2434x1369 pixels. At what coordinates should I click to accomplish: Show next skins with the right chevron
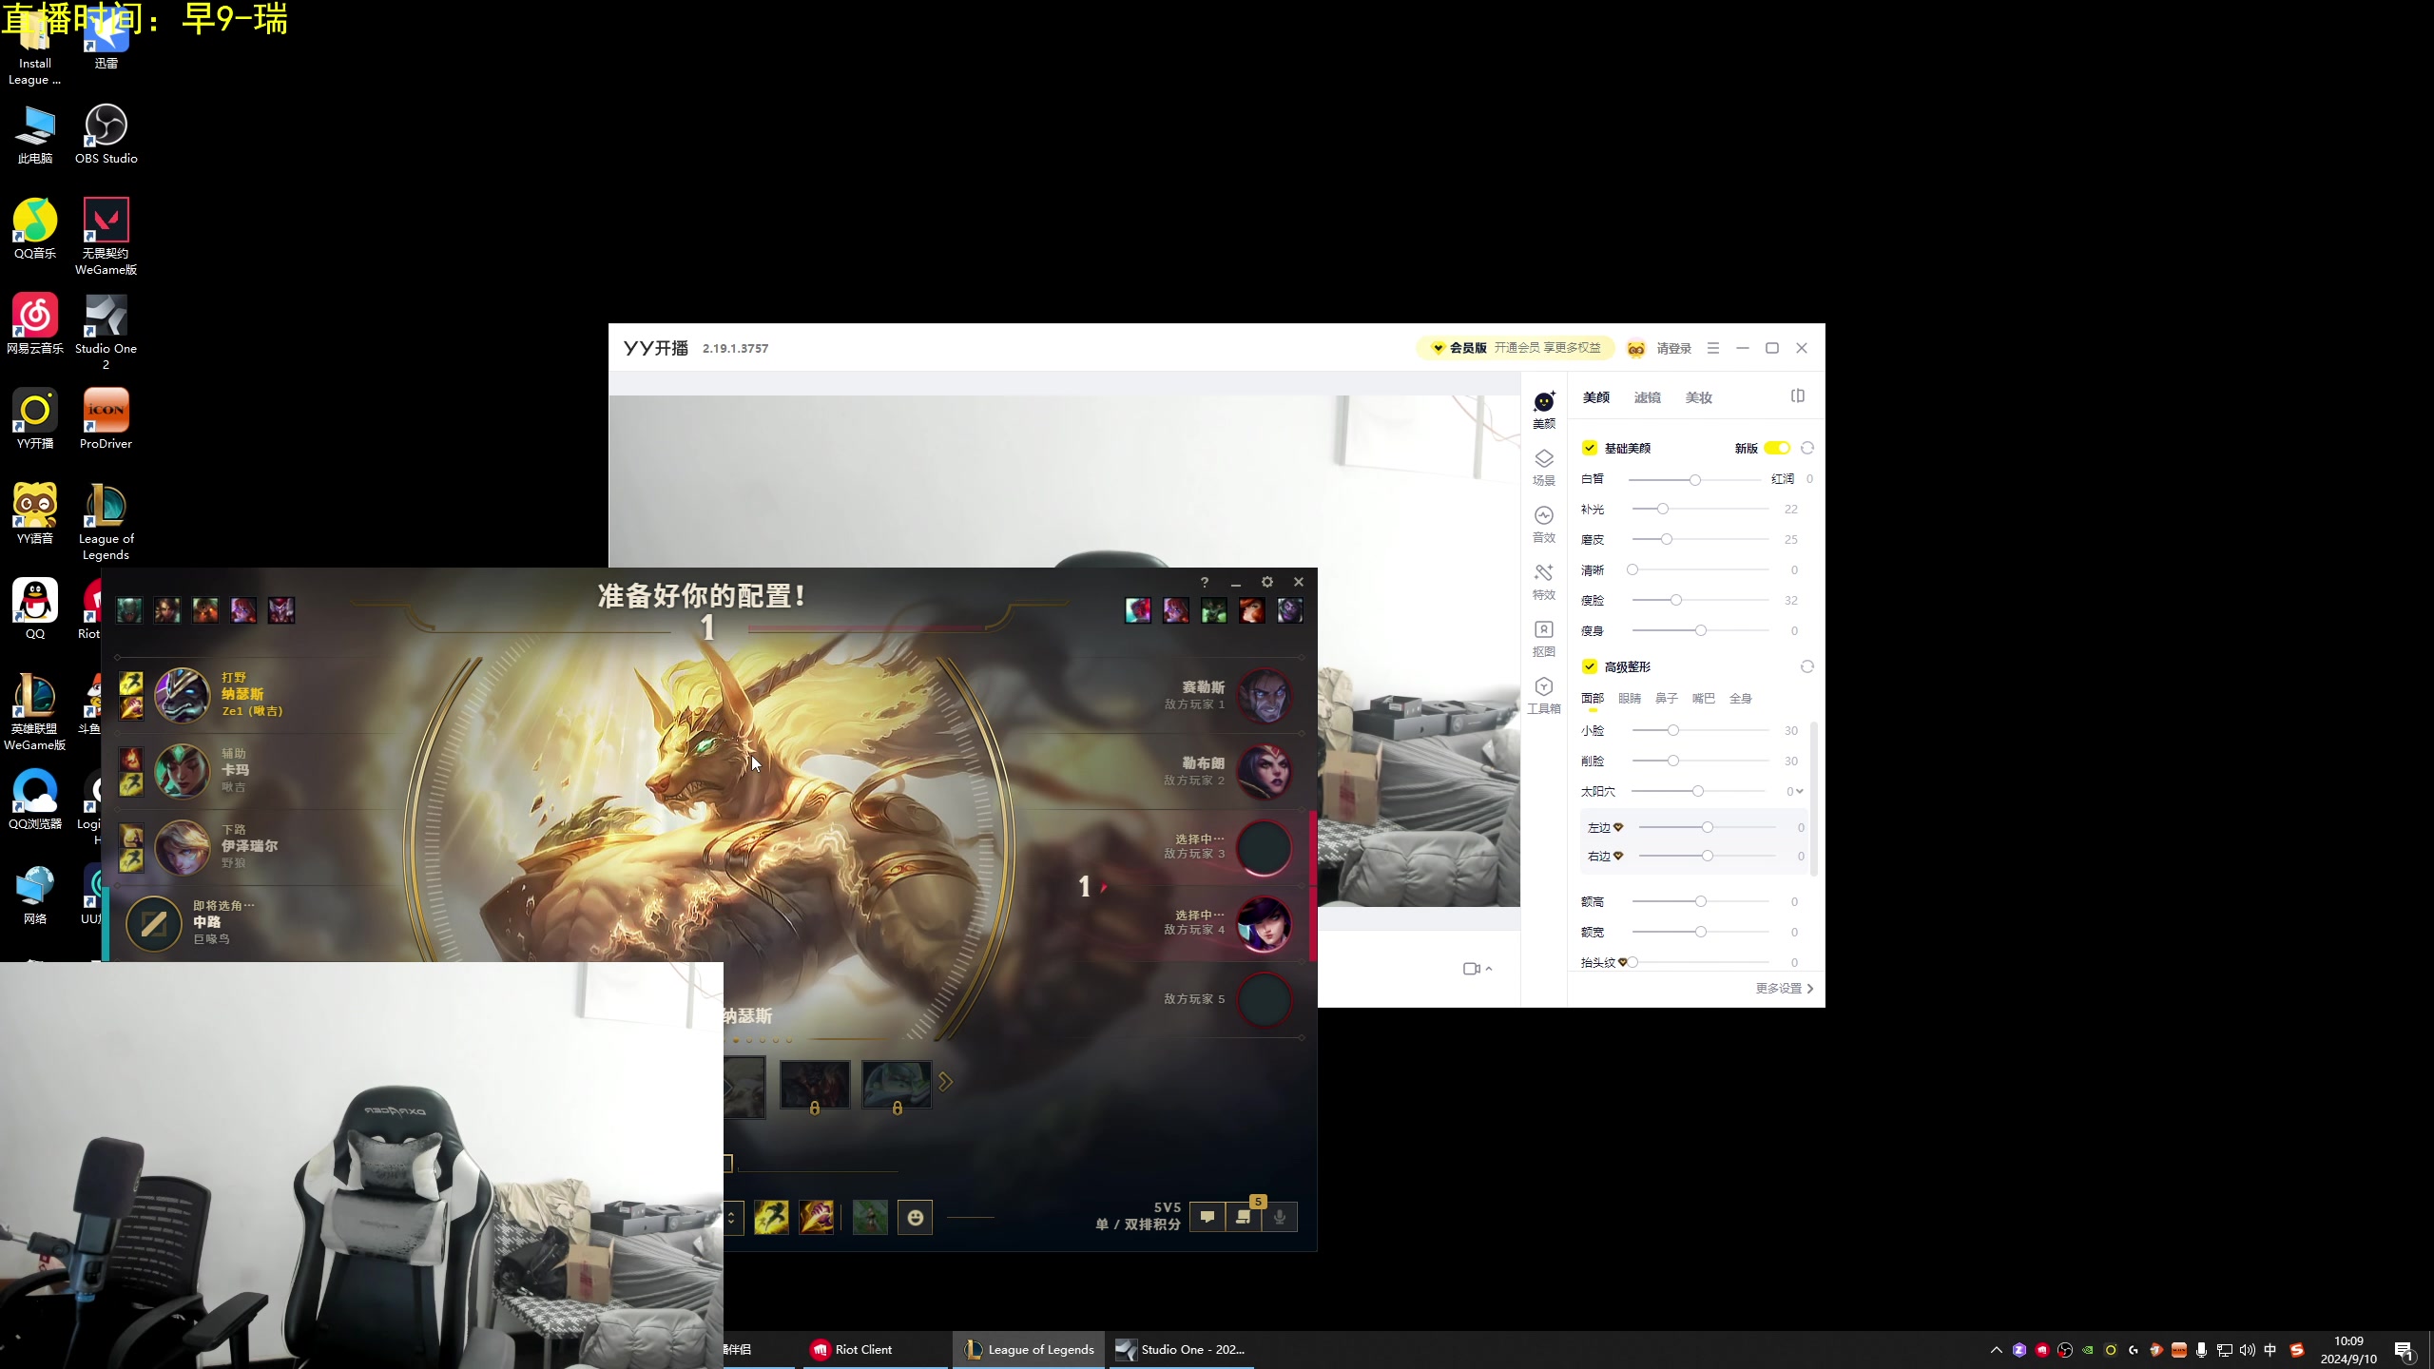coord(945,1082)
